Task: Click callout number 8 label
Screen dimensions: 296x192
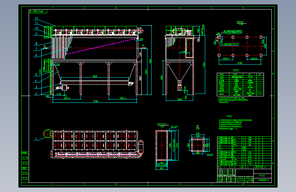Action: pyautogui.click(x=36, y=43)
